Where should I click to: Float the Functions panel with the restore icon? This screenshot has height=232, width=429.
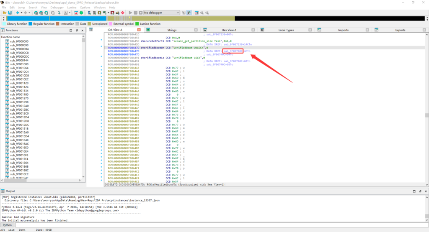[77, 31]
